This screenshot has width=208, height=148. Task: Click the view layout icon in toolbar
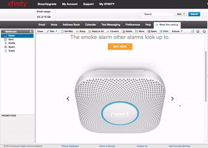click(x=192, y=31)
